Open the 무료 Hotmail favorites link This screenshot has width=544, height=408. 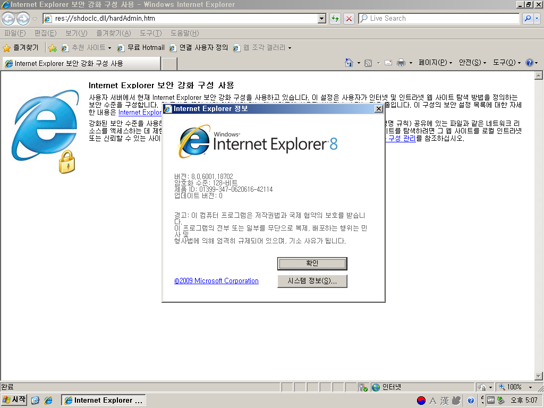[140, 48]
